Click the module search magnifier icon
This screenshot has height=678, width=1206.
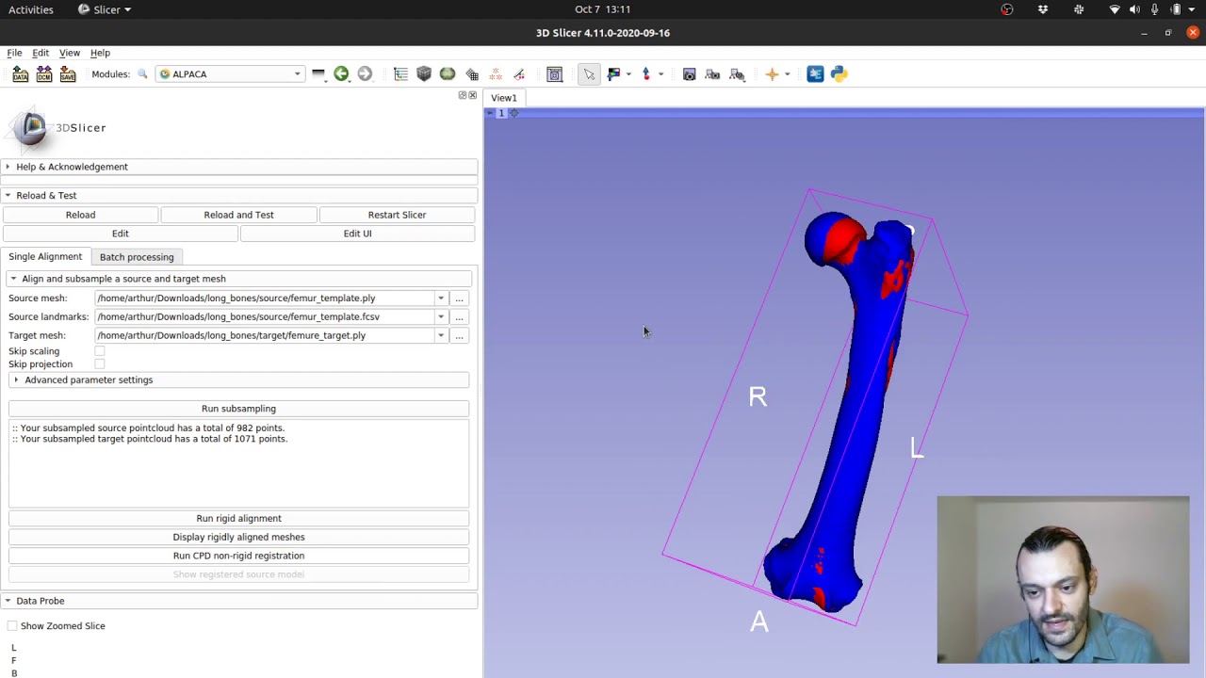coord(142,73)
